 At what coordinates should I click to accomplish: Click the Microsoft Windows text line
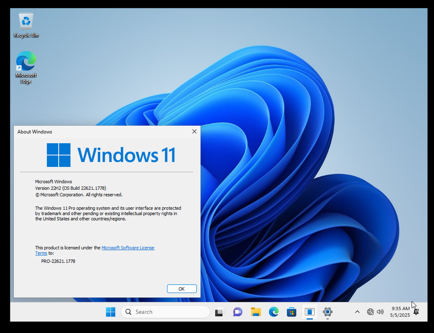coord(54,182)
